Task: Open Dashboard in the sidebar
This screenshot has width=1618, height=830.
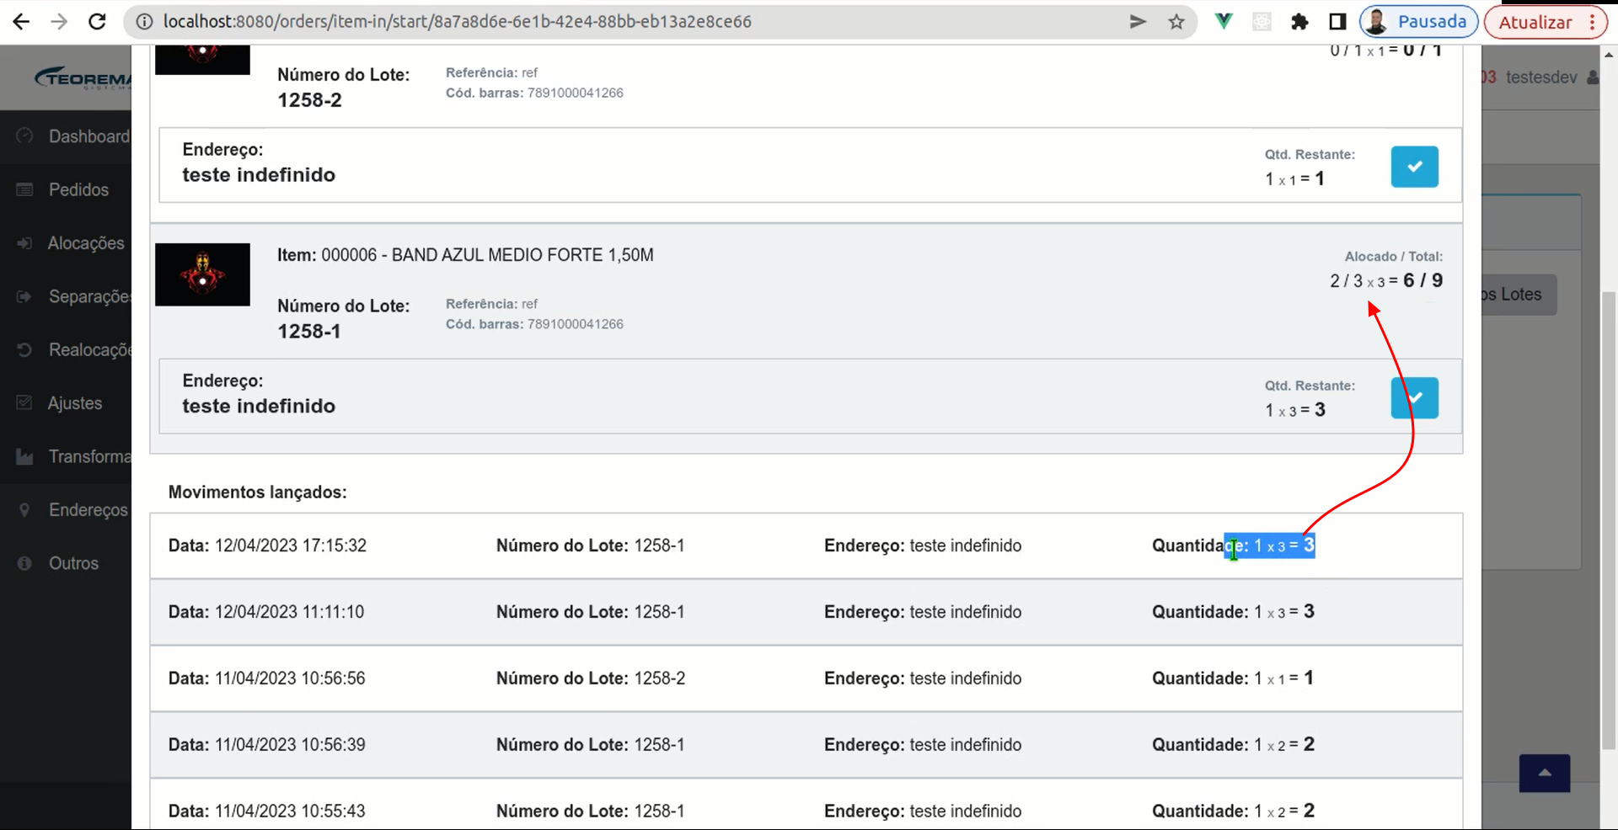Action: (x=88, y=136)
